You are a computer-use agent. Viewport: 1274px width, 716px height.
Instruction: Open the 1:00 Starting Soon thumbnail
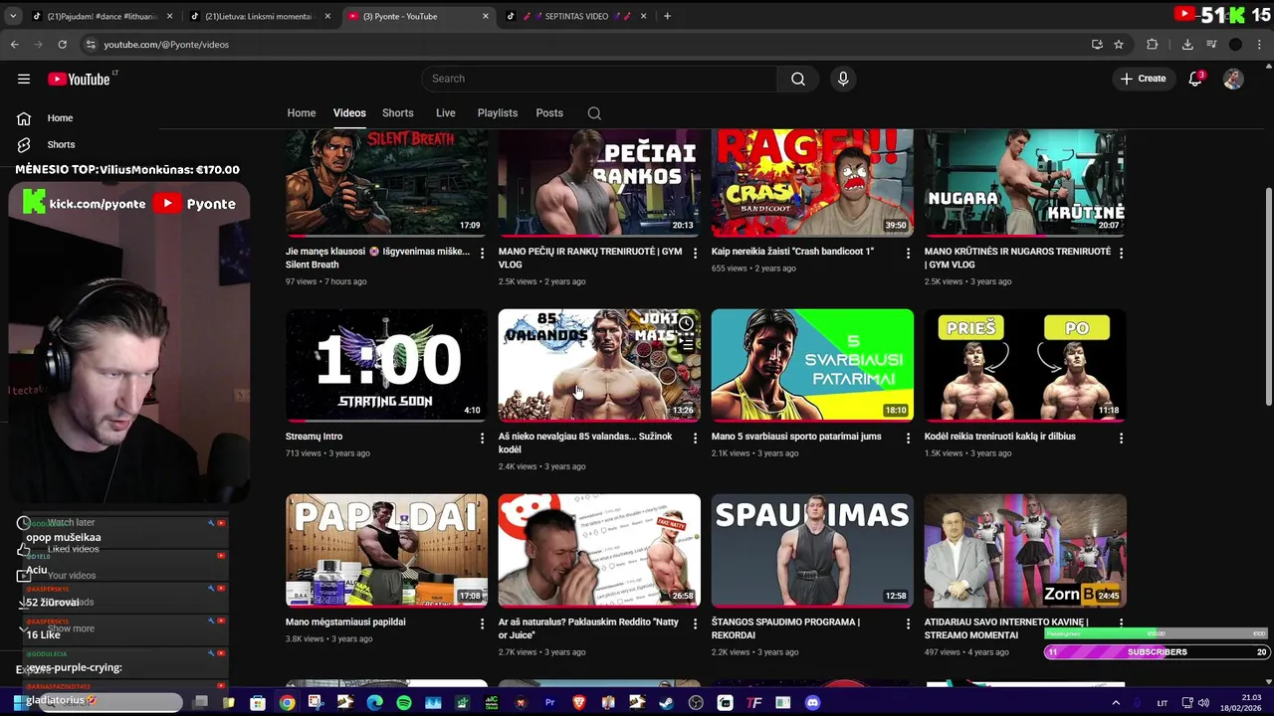coord(387,365)
